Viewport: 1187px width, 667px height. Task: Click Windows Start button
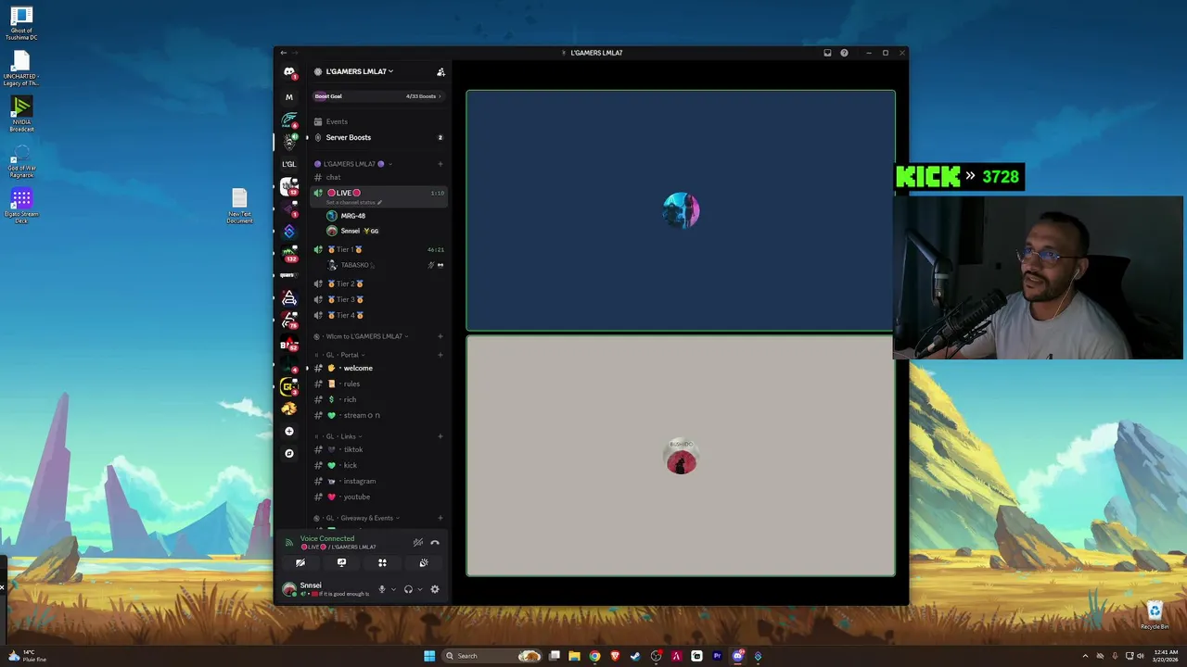429,656
